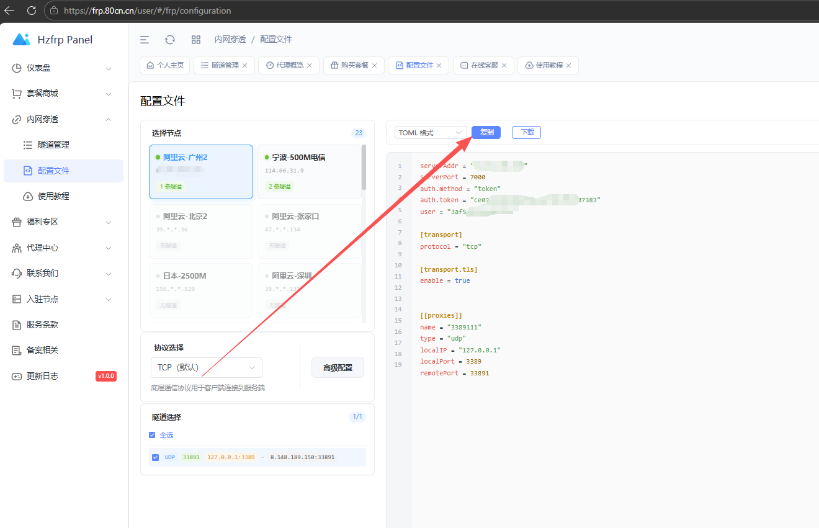Viewport: 819px width, 528px height.
Task: Click the 入驻节点 server icon in sidebar
Action: pyautogui.click(x=17, y=299)
